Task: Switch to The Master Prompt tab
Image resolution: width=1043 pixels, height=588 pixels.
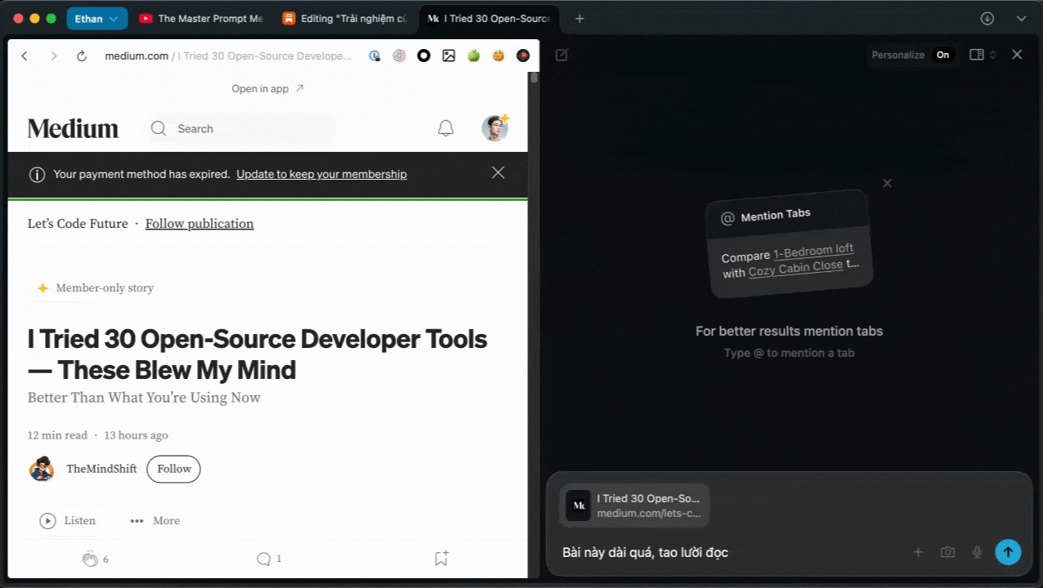Action: pyautogui.click(x=201, y=19)
